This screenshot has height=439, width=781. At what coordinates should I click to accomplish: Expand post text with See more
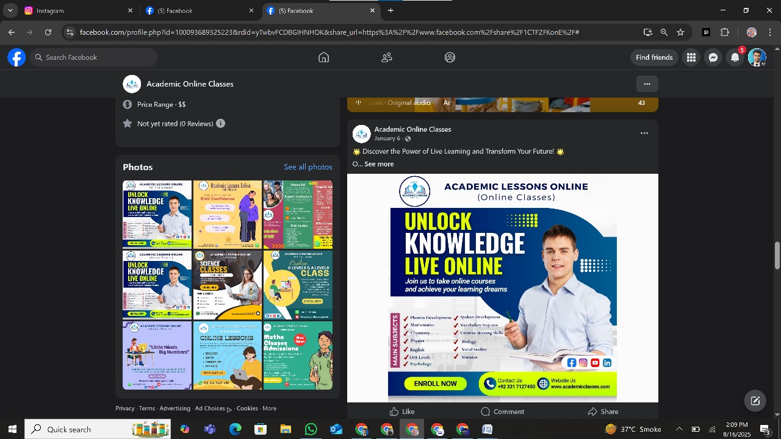[379, 164]
